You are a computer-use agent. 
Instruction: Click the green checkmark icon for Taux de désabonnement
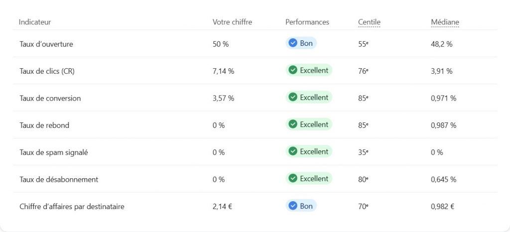tap(293, 178)
